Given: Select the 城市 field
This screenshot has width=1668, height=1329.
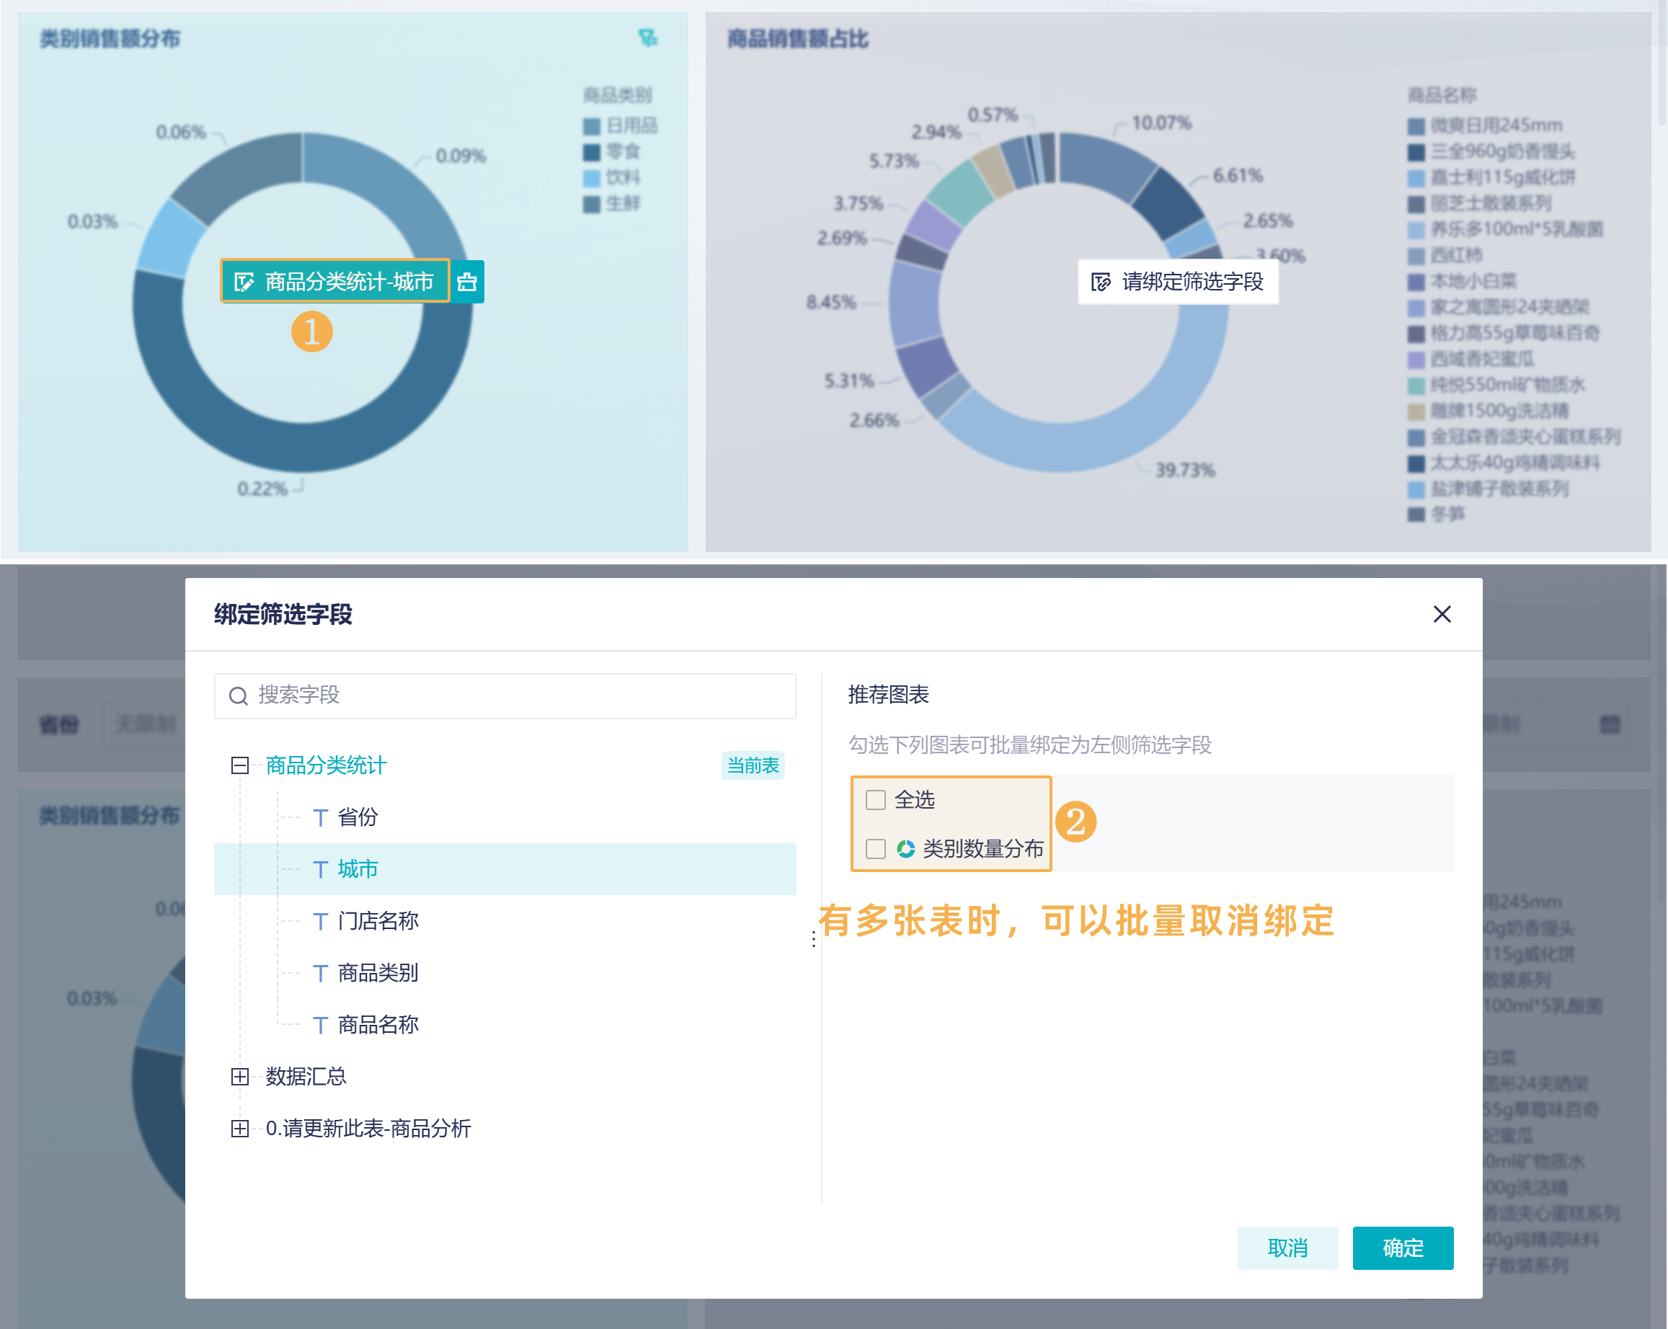Looking at the screenshot, I should tap(358, 868).
